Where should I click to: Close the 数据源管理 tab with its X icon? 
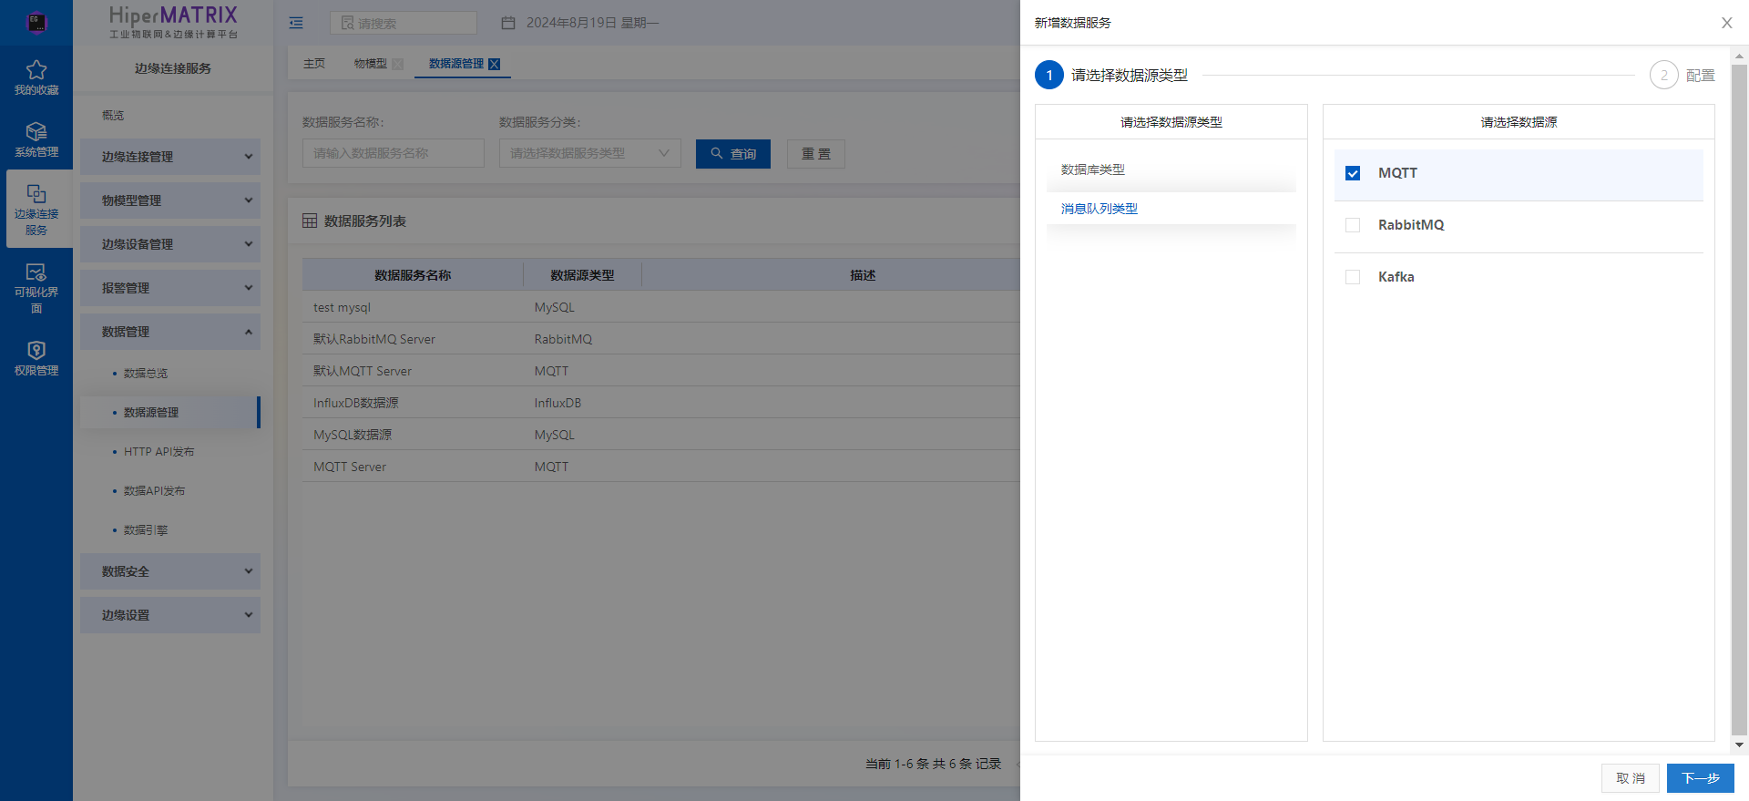click(x=495, y=64)
